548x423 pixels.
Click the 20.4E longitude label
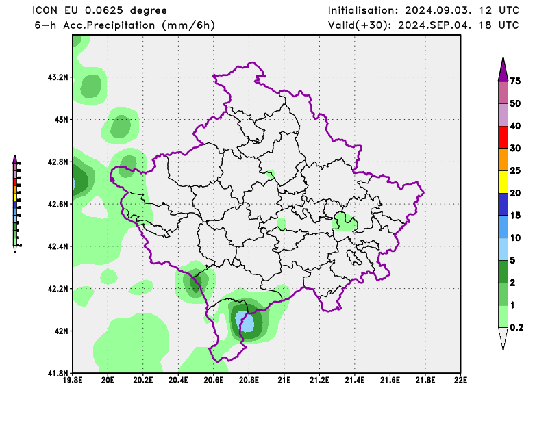(178, 380)
